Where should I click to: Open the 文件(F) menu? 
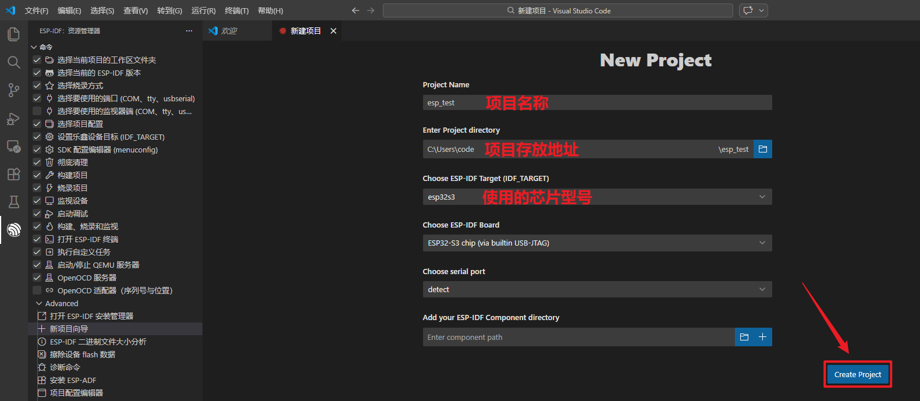[x=37, y=10]
